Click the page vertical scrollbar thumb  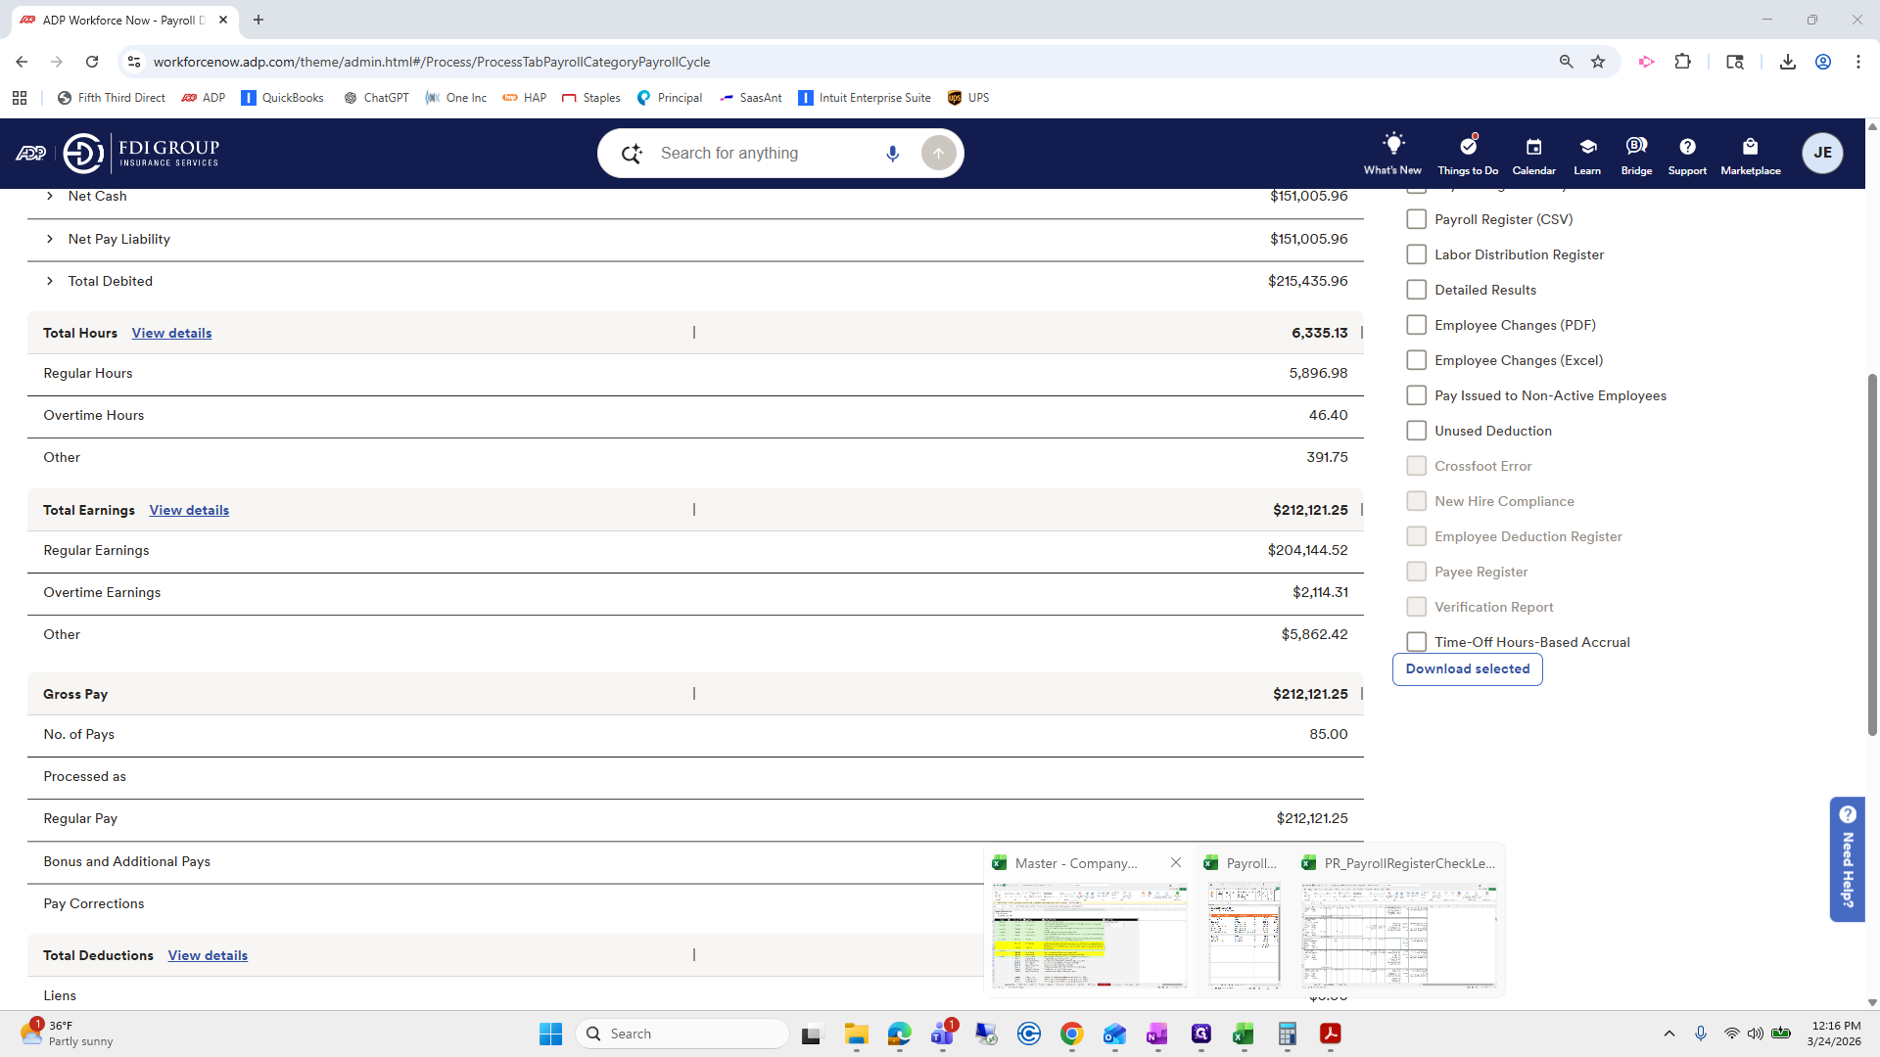1872,553
